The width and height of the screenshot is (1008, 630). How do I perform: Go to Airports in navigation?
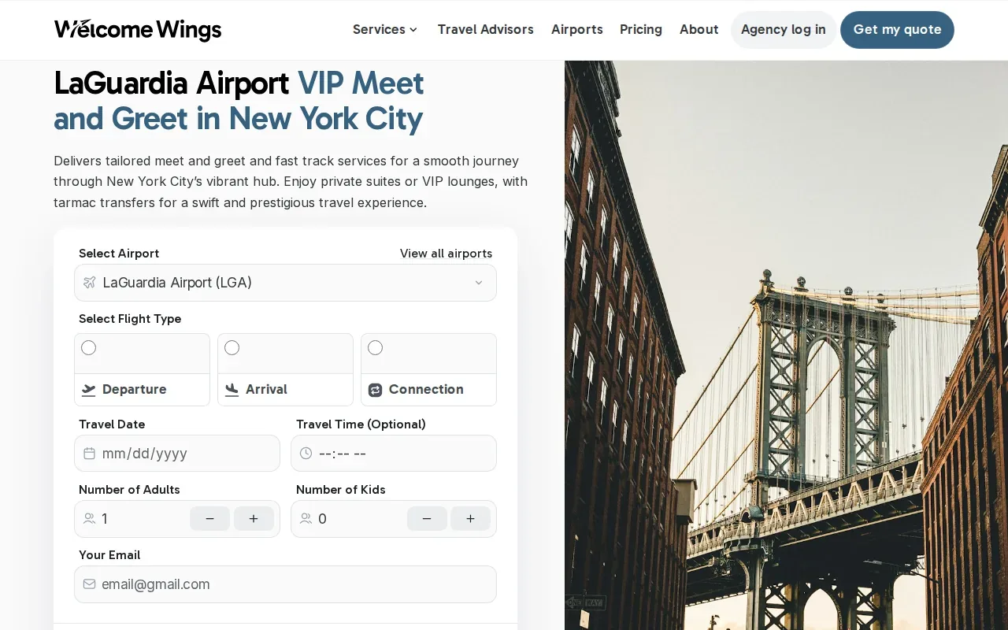pyautogui.click(x=577, y=30)
